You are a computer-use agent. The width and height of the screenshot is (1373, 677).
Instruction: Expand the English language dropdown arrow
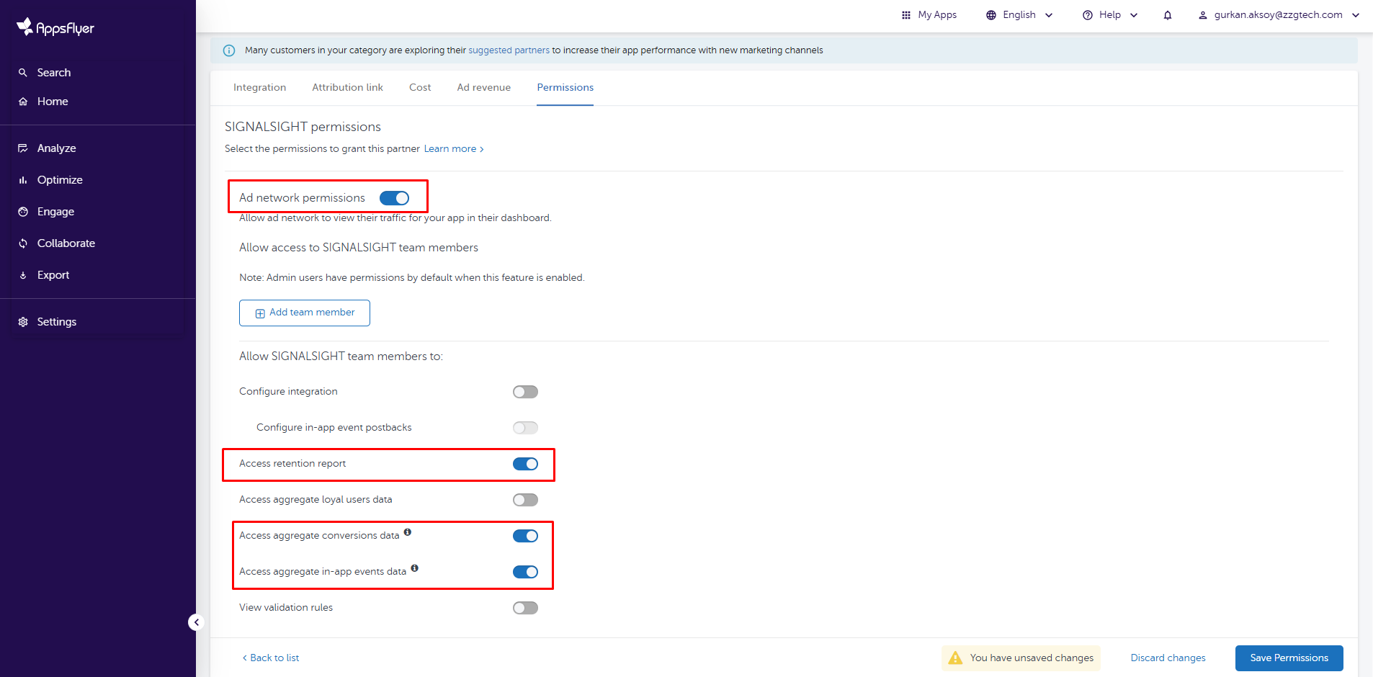pyautogui.click(x=1049, y=15)
